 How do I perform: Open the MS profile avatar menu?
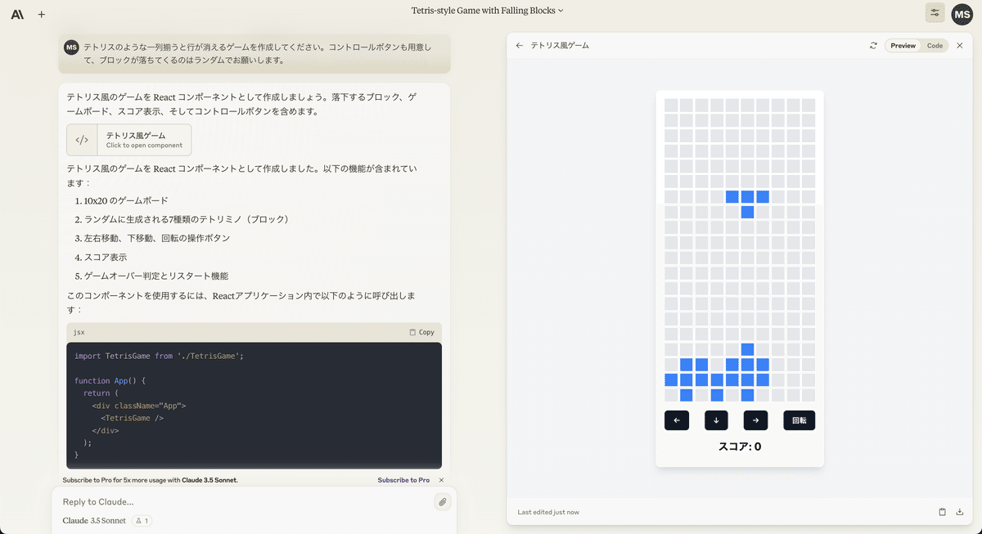(x=962, y=14)
